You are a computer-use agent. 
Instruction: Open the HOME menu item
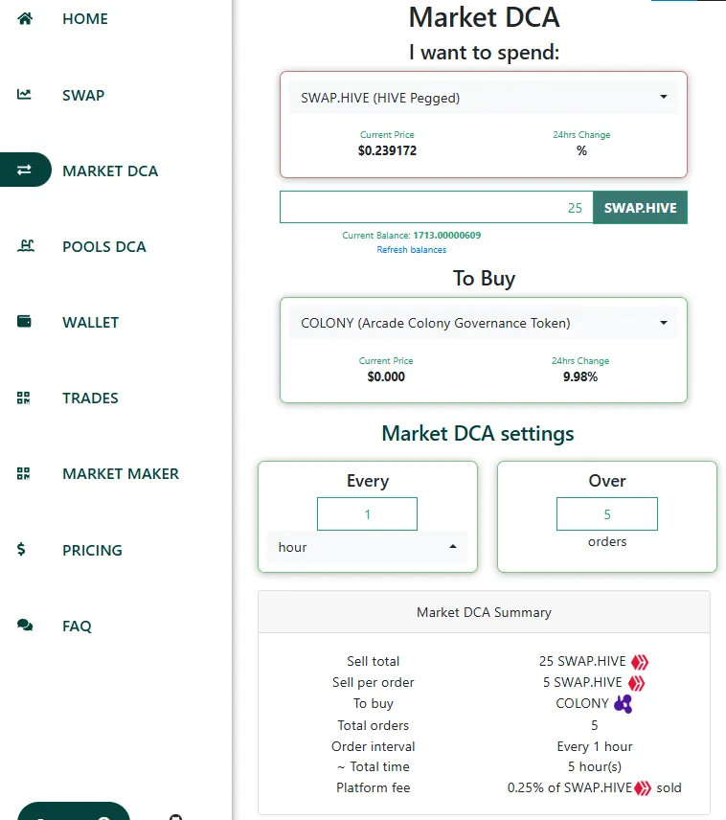85,19
